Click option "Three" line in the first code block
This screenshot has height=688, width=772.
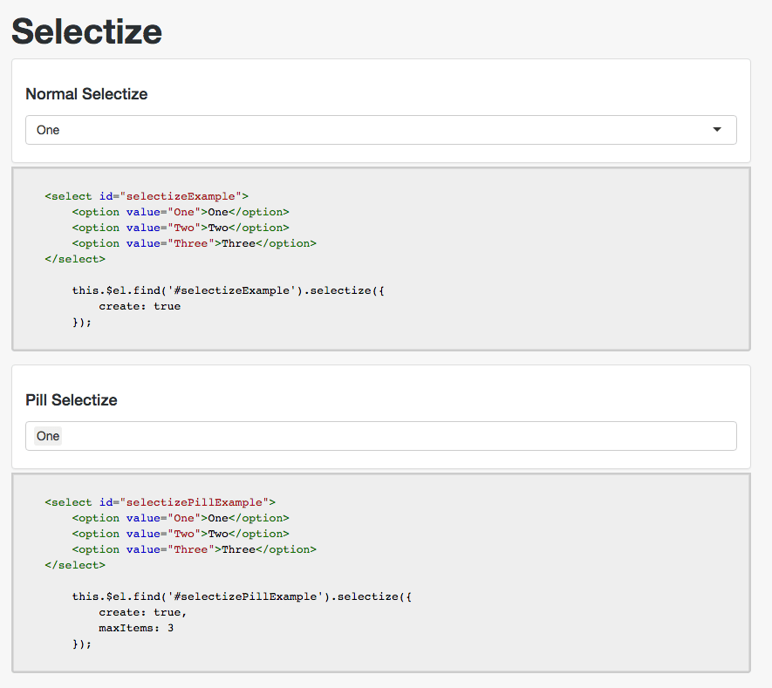[194, 243]
